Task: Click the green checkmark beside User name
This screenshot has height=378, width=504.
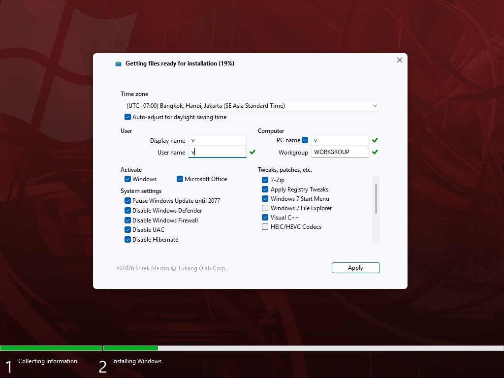Action: (252, 152)
